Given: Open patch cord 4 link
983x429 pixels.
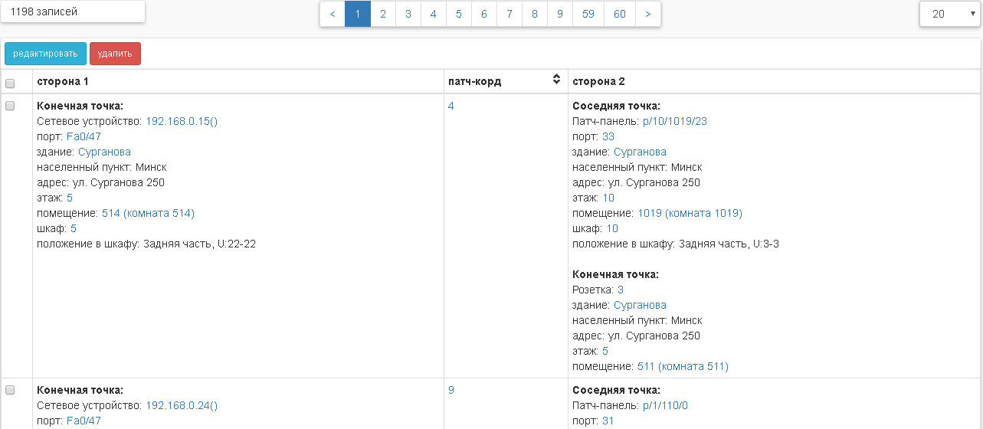Looking at the screenshot, I should (x=451, y=106).
